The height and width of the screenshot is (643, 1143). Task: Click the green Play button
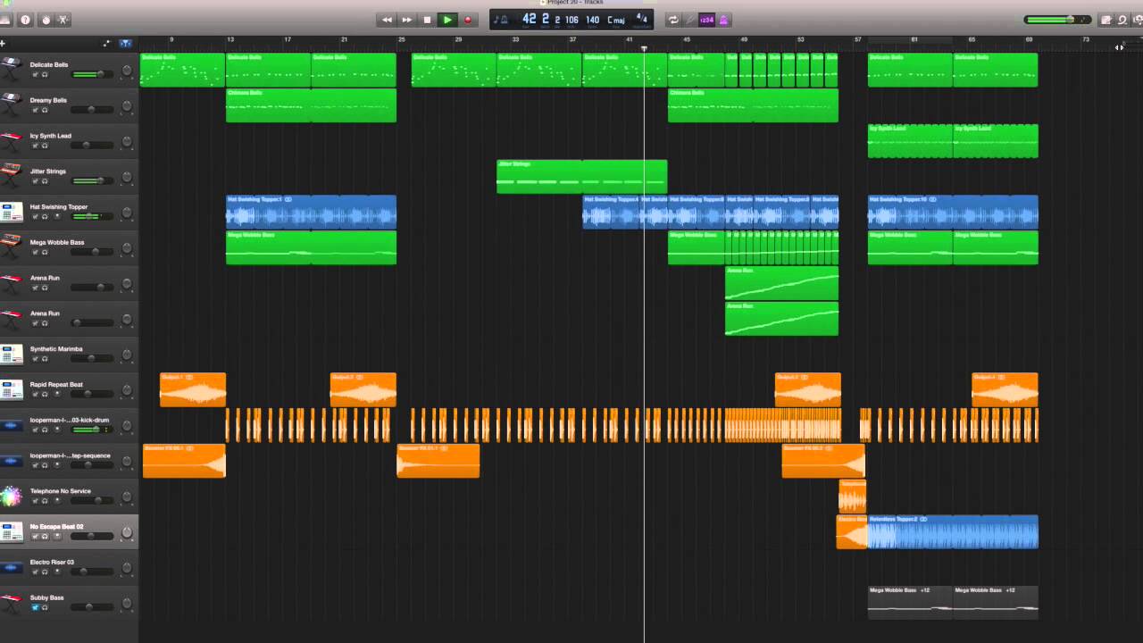[447, 20]
